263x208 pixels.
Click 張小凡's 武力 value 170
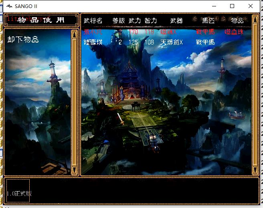click(133, 32)
